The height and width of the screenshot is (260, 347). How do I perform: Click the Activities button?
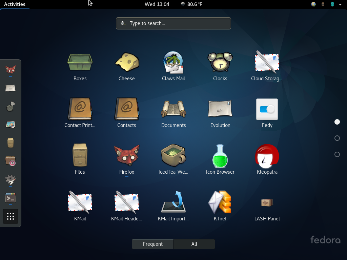pos(15,4)
